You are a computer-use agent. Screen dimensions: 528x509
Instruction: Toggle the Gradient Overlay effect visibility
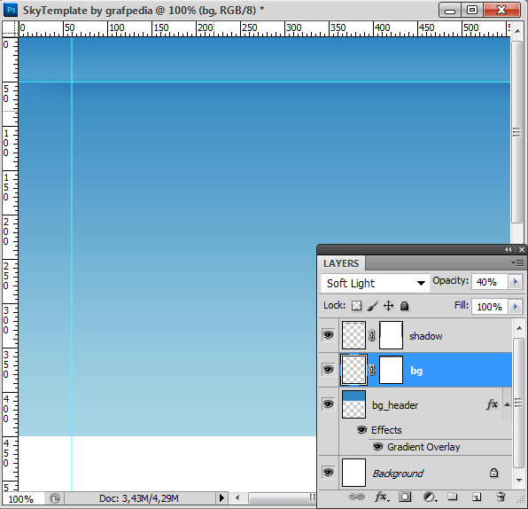click(x=377, y=447)
